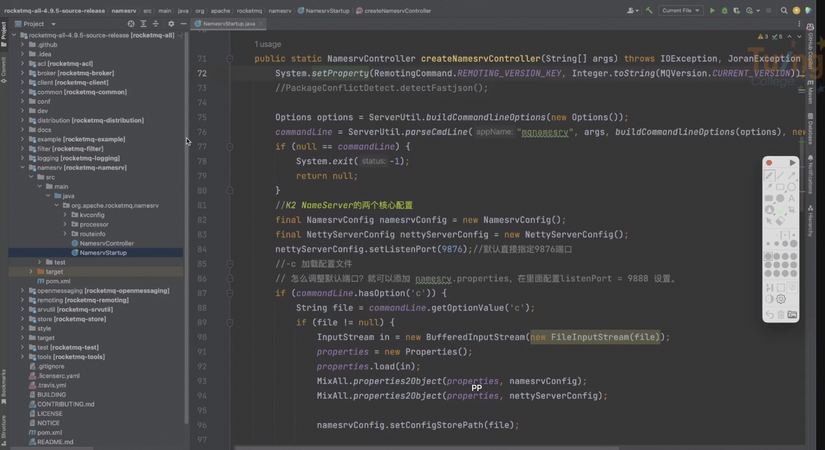Toggle folding of the comment block at line 85
This screenshot has width=825, height=450.
(230, 264)
